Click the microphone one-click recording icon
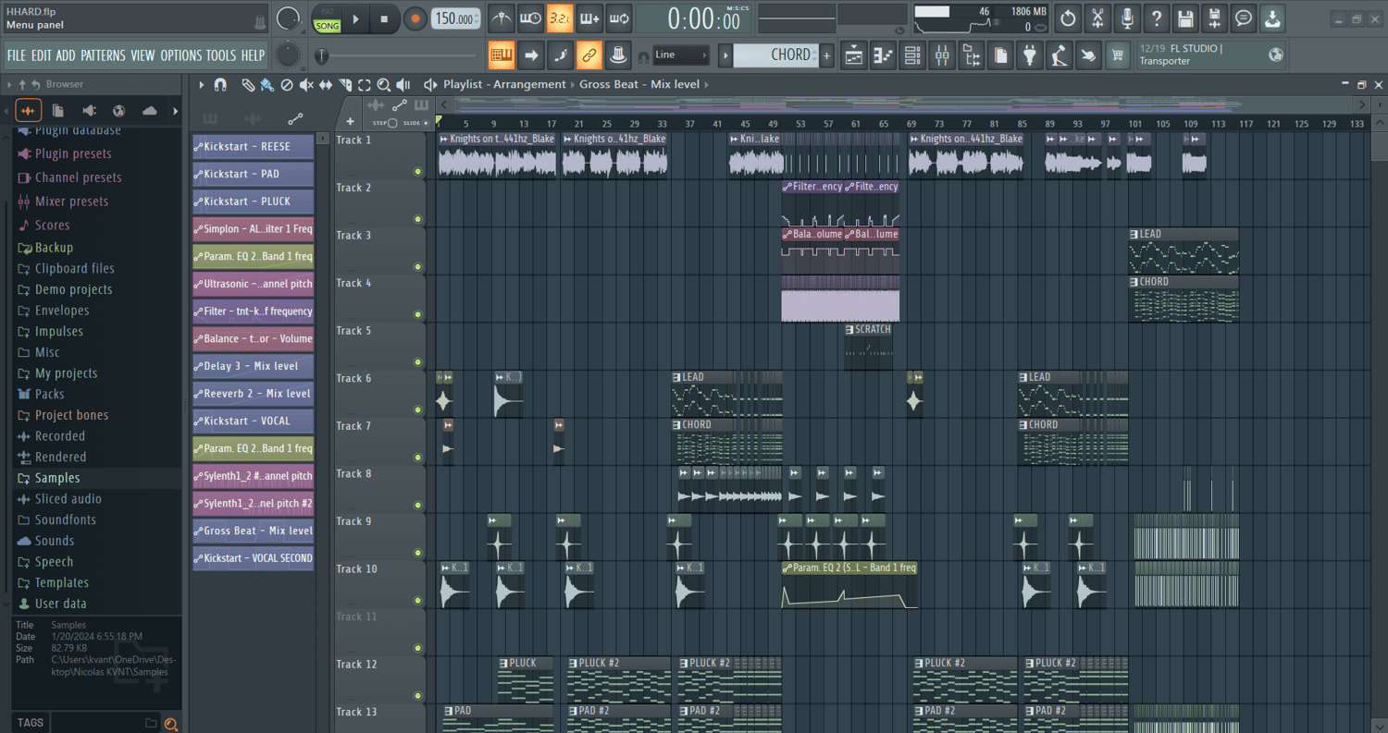 click(x=1127, y=18)
